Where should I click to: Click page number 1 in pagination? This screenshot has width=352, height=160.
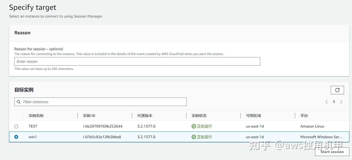point(334,102)
